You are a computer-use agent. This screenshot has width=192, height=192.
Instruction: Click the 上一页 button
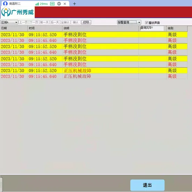tap(24, 22)
